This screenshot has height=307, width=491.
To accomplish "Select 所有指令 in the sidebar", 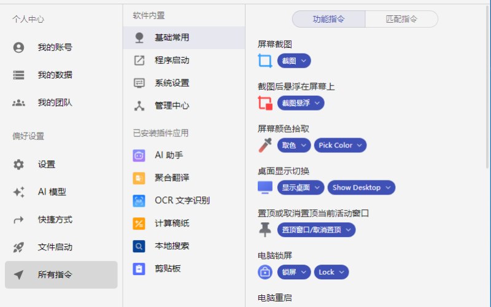I will pyautogui.click(x=61, y=274).
